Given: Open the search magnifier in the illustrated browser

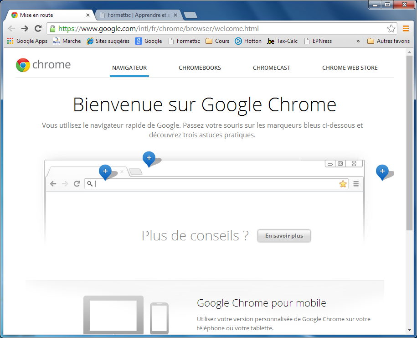Looking at the screenshot, I should tap(91, 184).
